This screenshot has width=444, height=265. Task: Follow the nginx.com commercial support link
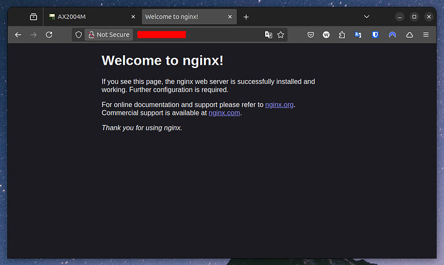[x=225, y=113]
